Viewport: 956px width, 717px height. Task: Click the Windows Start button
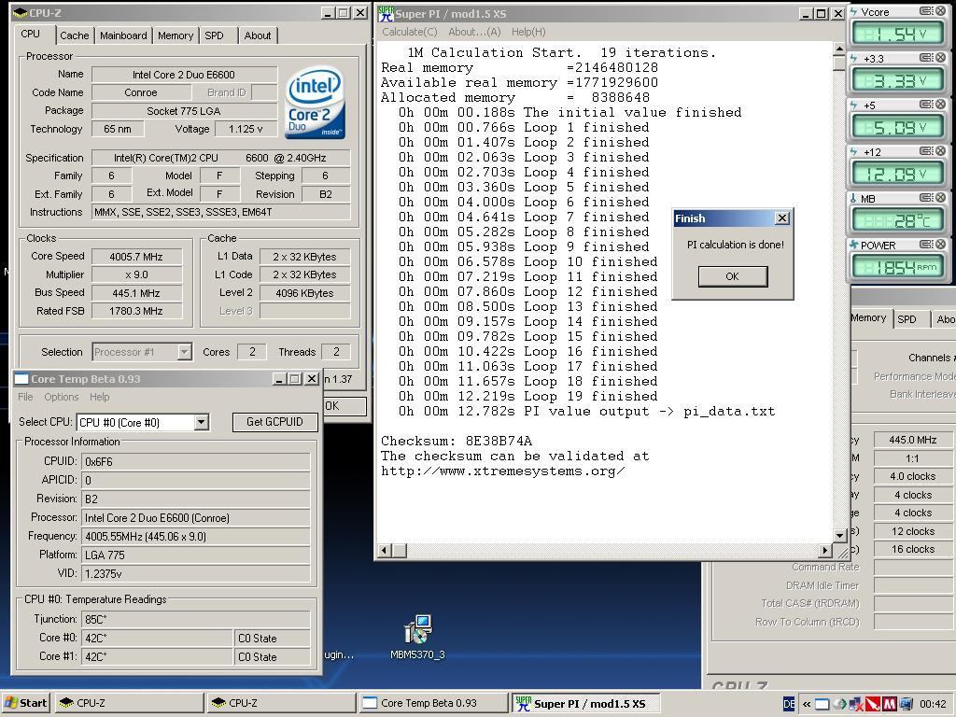[x=25, y=703]
